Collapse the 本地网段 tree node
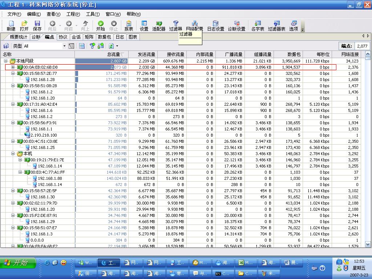Viewport: 372px width, 279px height. pyautogui.click(x=5, y=61)
